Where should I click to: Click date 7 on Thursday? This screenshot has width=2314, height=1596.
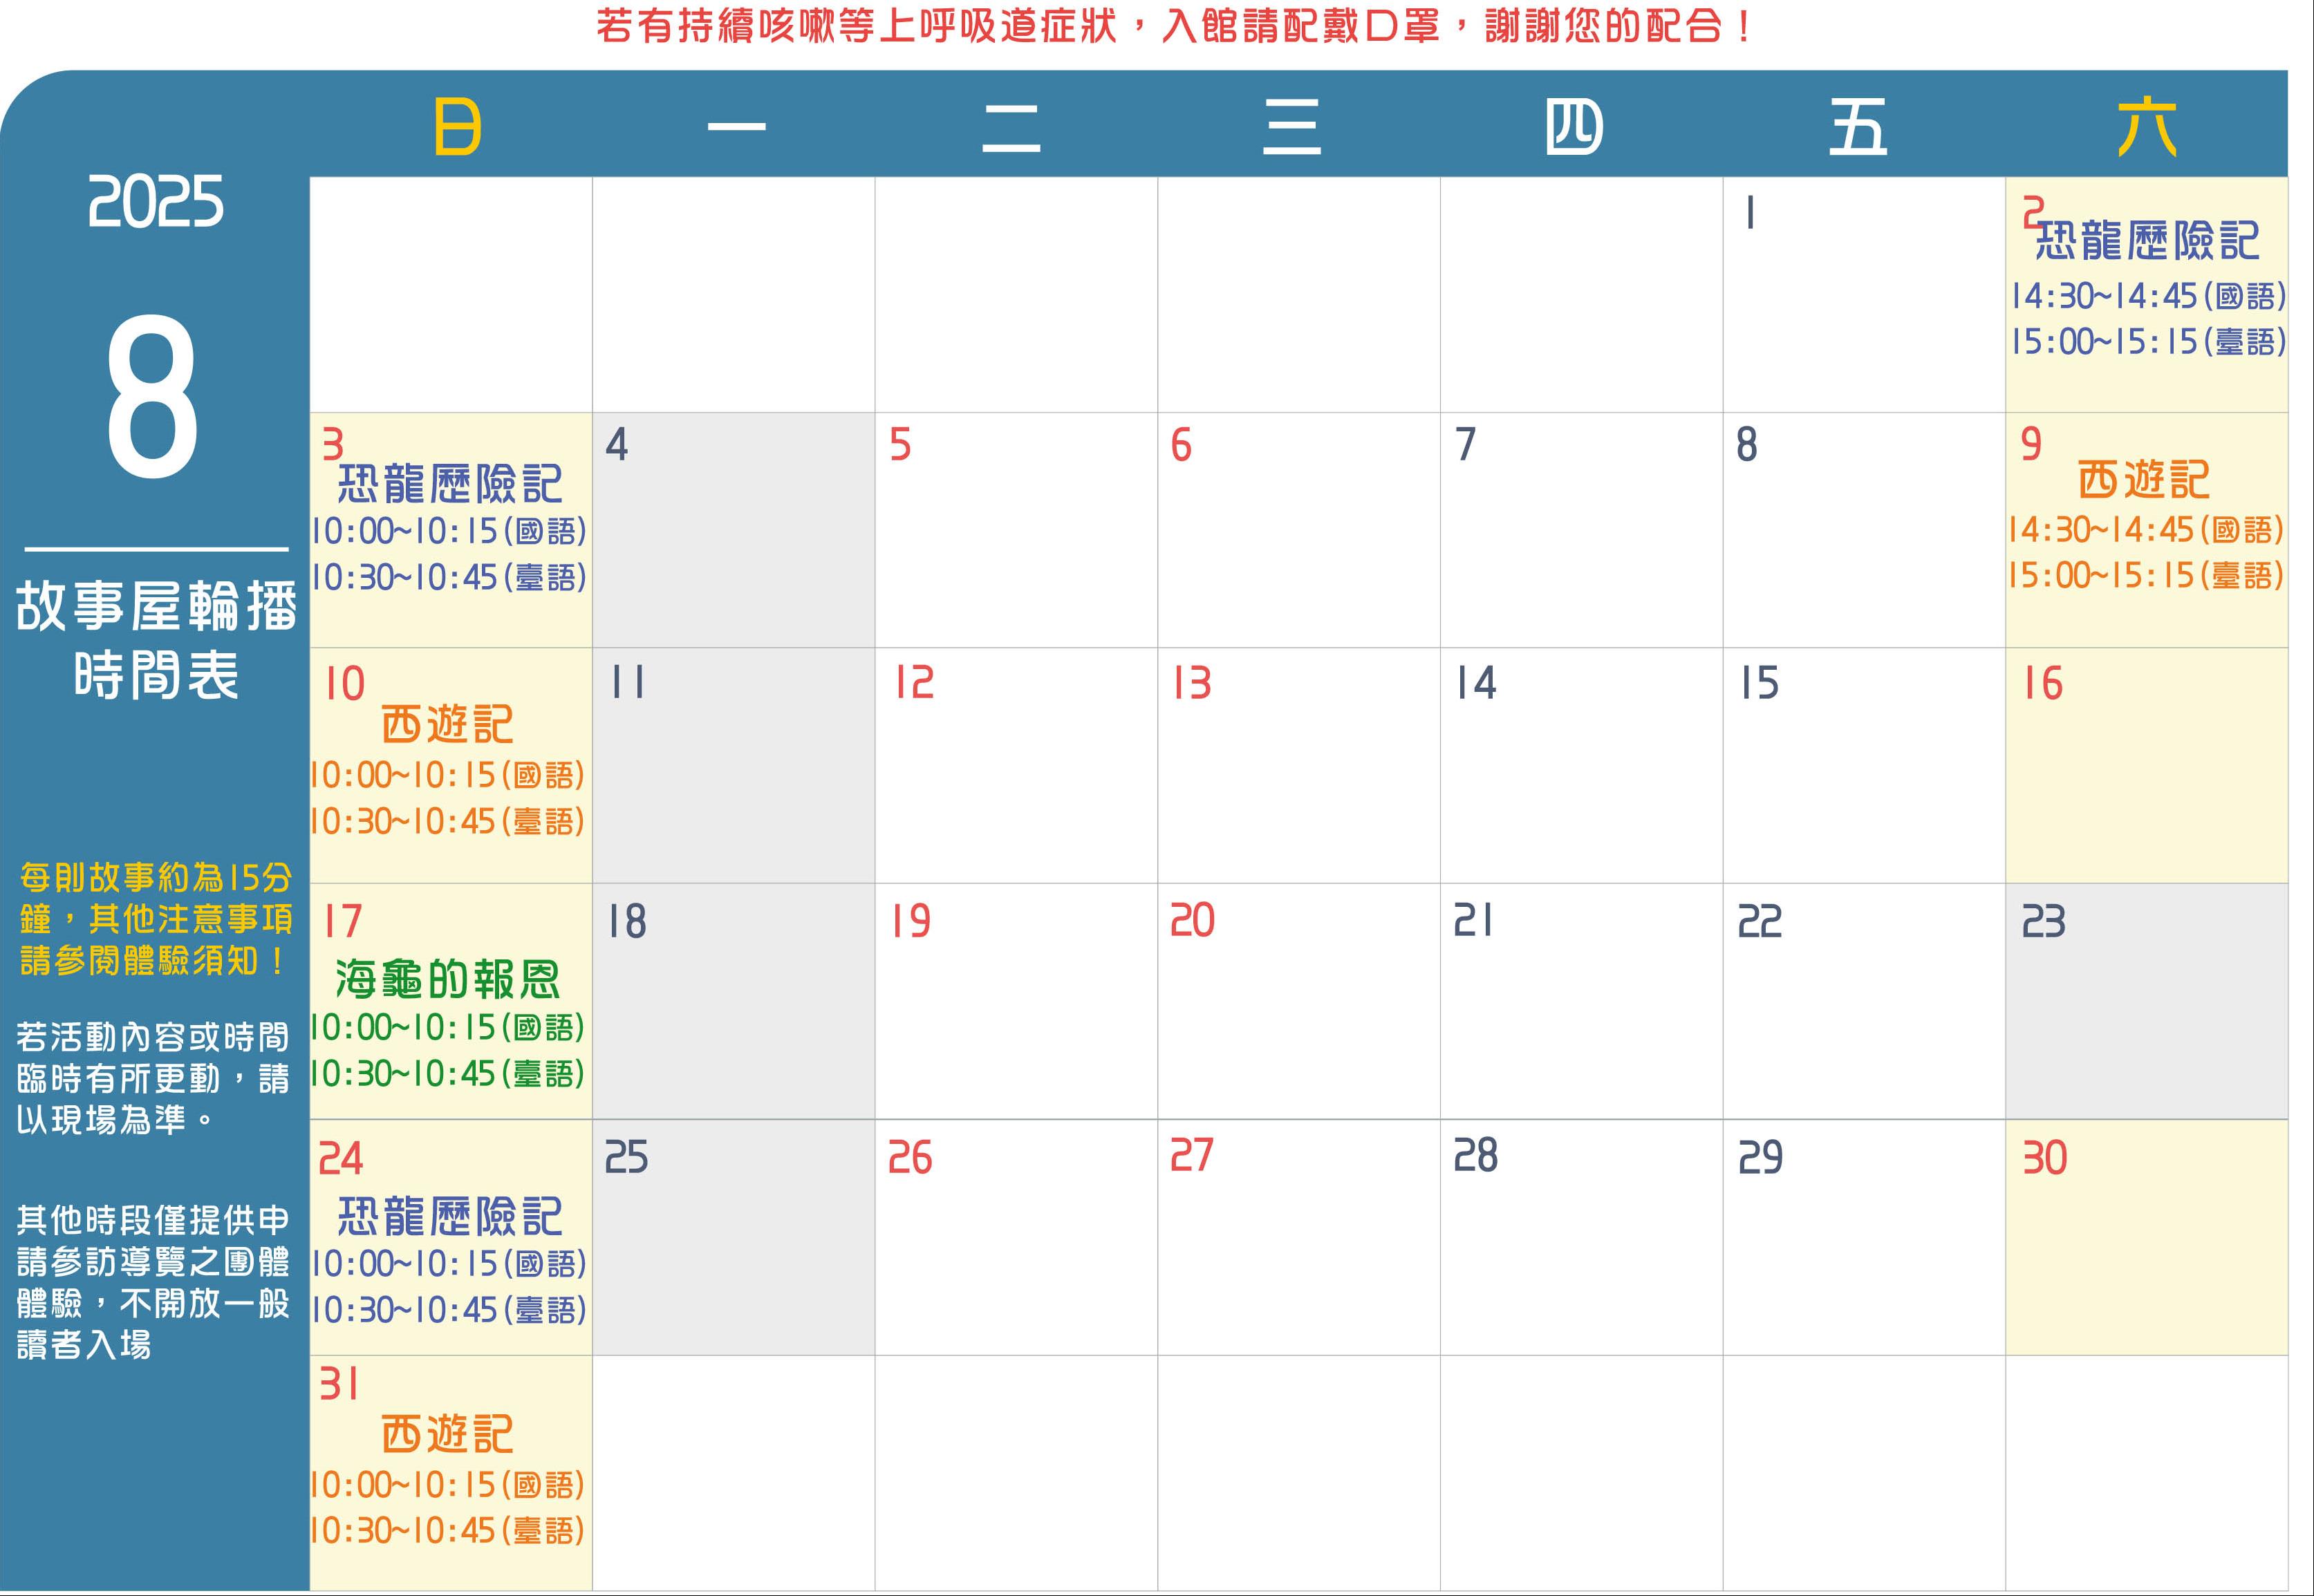pos(1465,445)
